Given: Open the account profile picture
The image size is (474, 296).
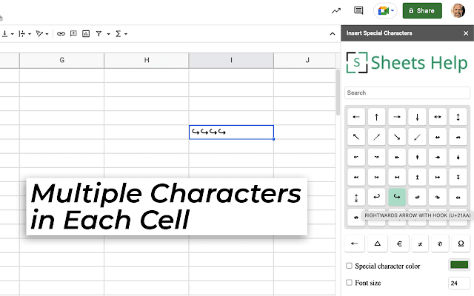Looking at the screenshot, I should pos(458,11).
